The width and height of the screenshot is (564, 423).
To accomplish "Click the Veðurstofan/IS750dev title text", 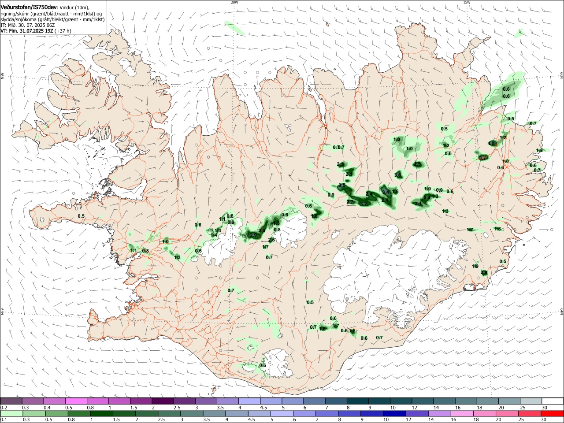I will [29, 7].
